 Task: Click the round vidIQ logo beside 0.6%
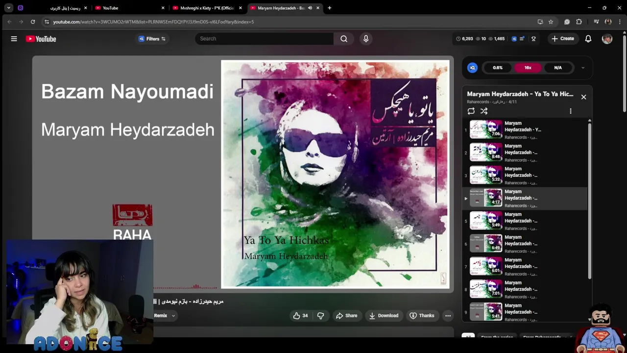(472, 68)
